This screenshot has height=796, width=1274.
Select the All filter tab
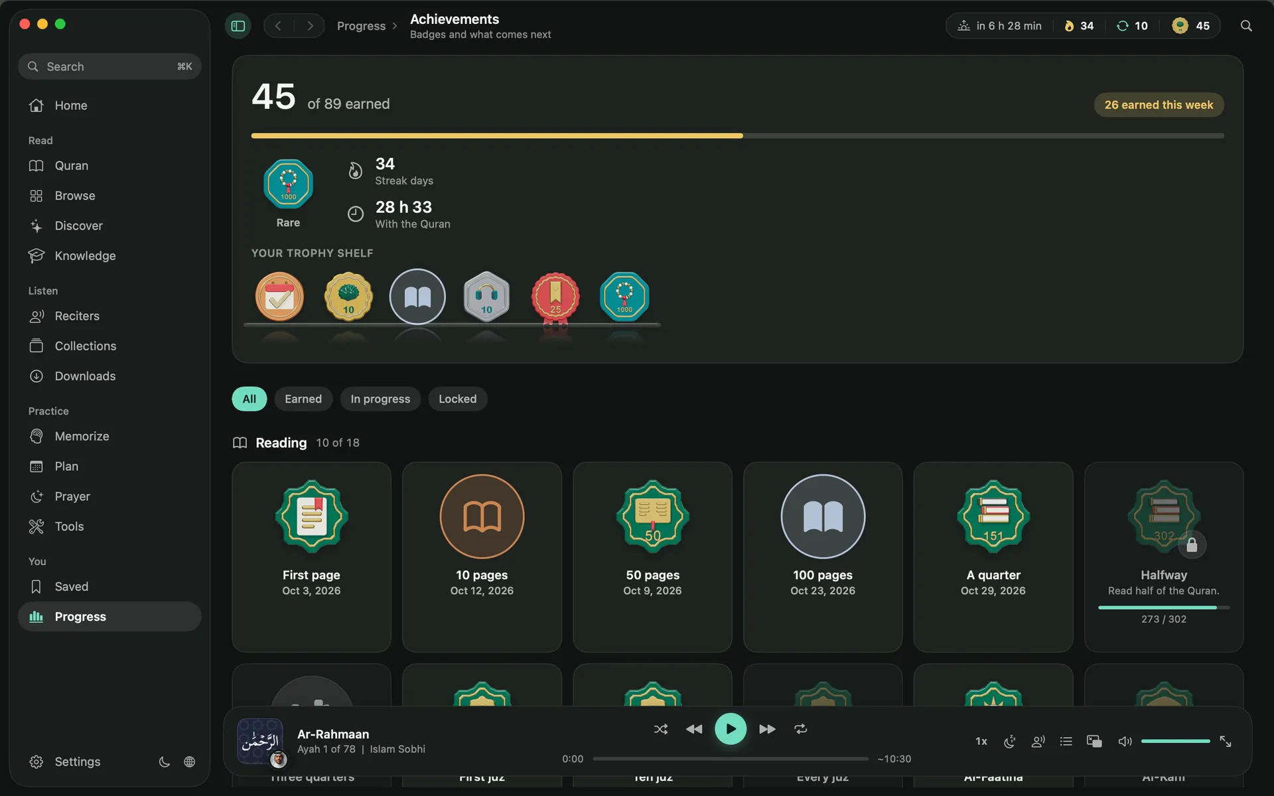click(x=249, y=399)
